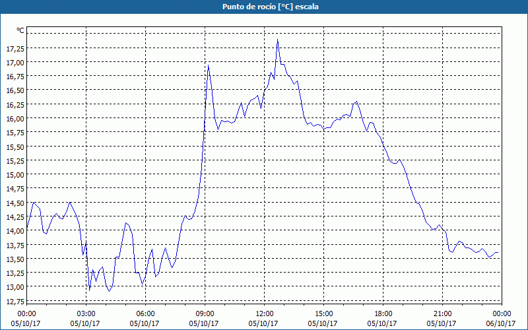Click the 21:00 time label
The height and width of the screenshot is (330, 528).
pyautogui.click(x=442, y=314)
